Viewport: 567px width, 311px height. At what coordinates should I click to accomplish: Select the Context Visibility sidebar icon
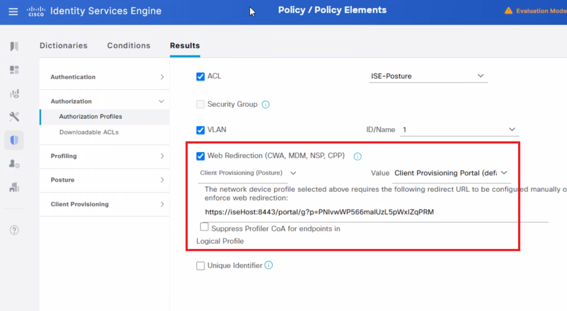[14, 93]
